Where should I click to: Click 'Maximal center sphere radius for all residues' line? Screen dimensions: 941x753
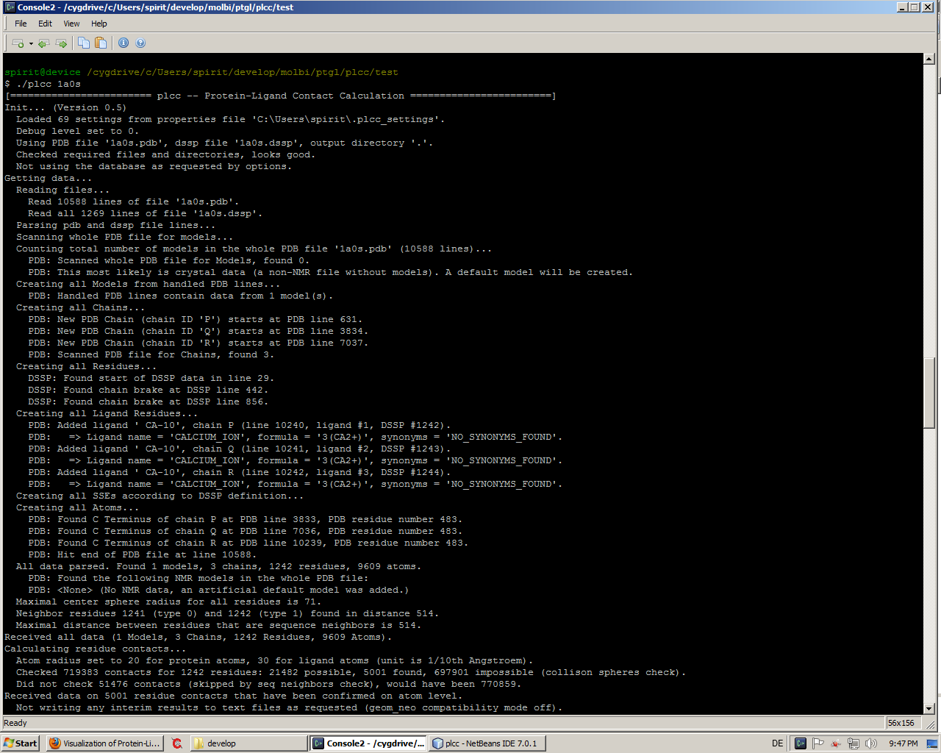point(169,602)
